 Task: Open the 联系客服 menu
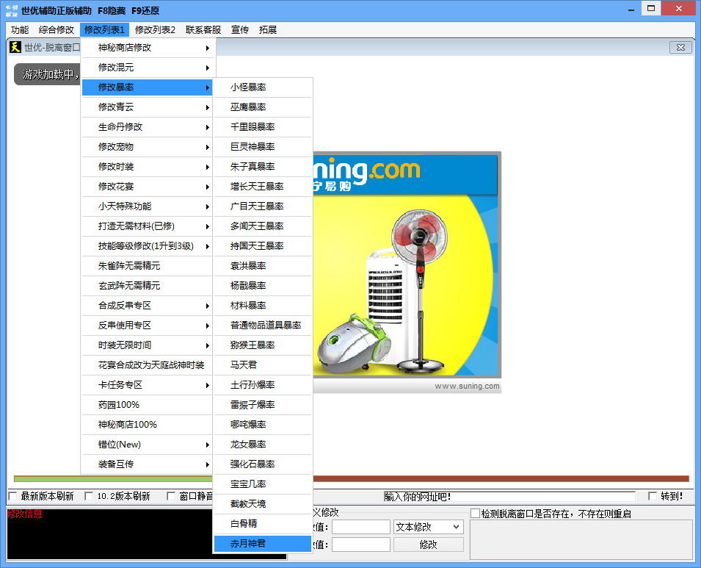pos(203,30)
